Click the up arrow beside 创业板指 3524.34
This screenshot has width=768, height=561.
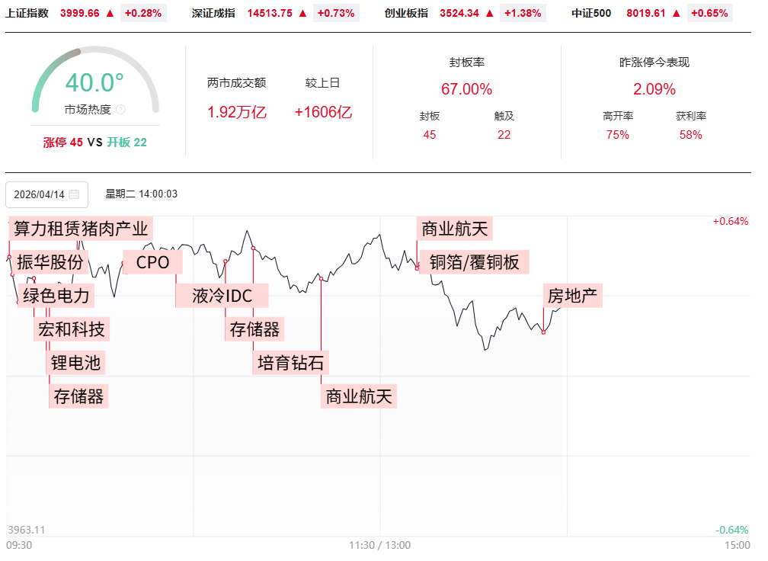491,13
